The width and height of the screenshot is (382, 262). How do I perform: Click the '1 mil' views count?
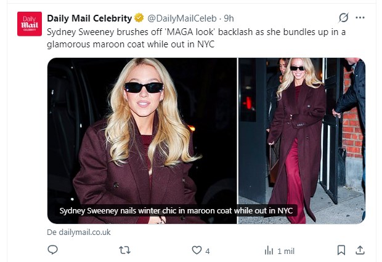pyautogui.click(x=286, y=251)
